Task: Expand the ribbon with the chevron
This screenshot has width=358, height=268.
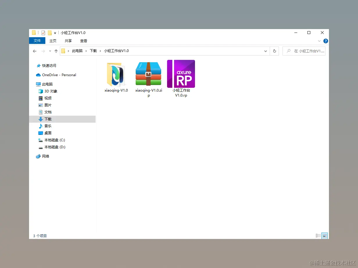Action: click(319, 41)
